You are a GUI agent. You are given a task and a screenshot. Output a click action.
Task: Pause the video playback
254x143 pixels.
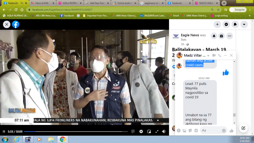pos(4,131)
